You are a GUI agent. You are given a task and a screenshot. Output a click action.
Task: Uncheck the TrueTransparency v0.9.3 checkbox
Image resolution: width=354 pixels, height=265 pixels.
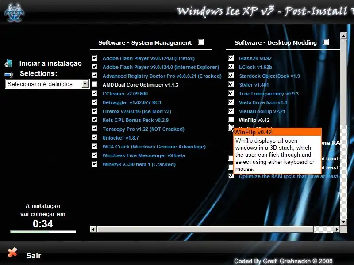pyautogui.click(x=231, y=93)
